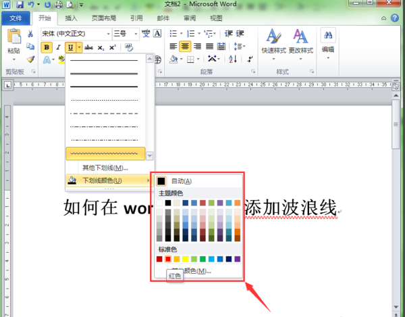
Task: Open the Help question mark icon
Action: (395, 18)
